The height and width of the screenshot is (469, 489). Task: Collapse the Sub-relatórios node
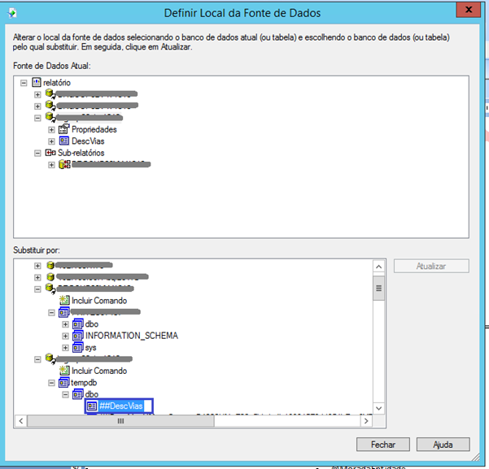pyautogui.click(x=37, y=153)
